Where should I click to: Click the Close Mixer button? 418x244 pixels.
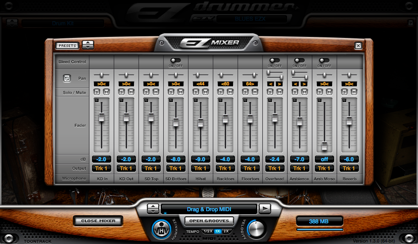[x=98, y=221]
